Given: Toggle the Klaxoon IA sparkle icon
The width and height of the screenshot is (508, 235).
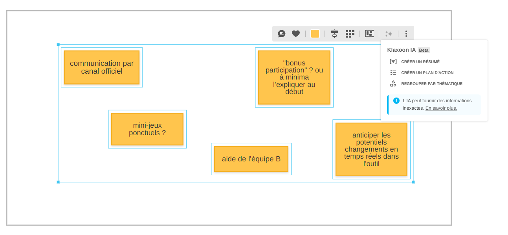Looking at the screenshot, I should 389,34.
